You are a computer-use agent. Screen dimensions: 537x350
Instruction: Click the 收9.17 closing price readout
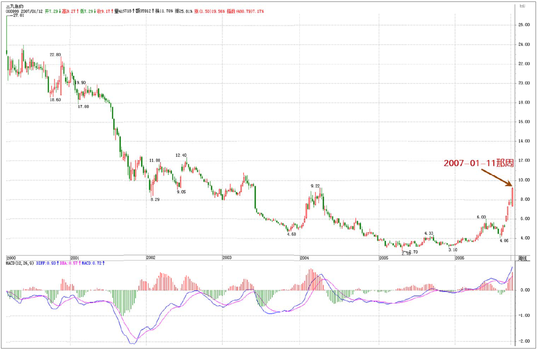point(105,11)
